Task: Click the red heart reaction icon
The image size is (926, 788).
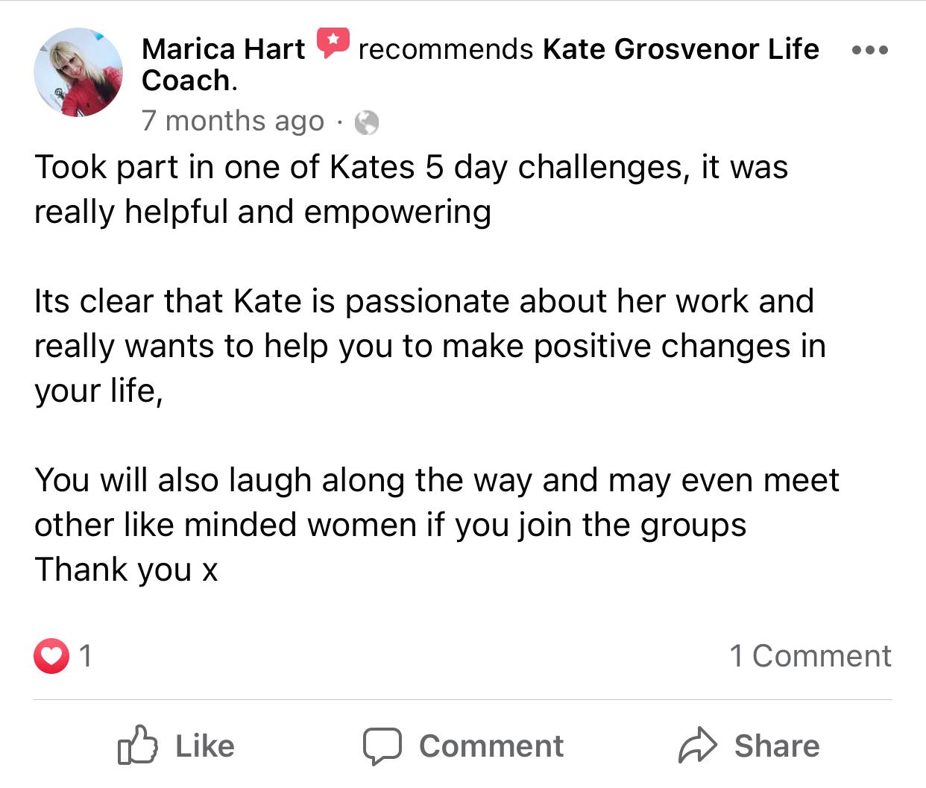Action: coord(51,656)
